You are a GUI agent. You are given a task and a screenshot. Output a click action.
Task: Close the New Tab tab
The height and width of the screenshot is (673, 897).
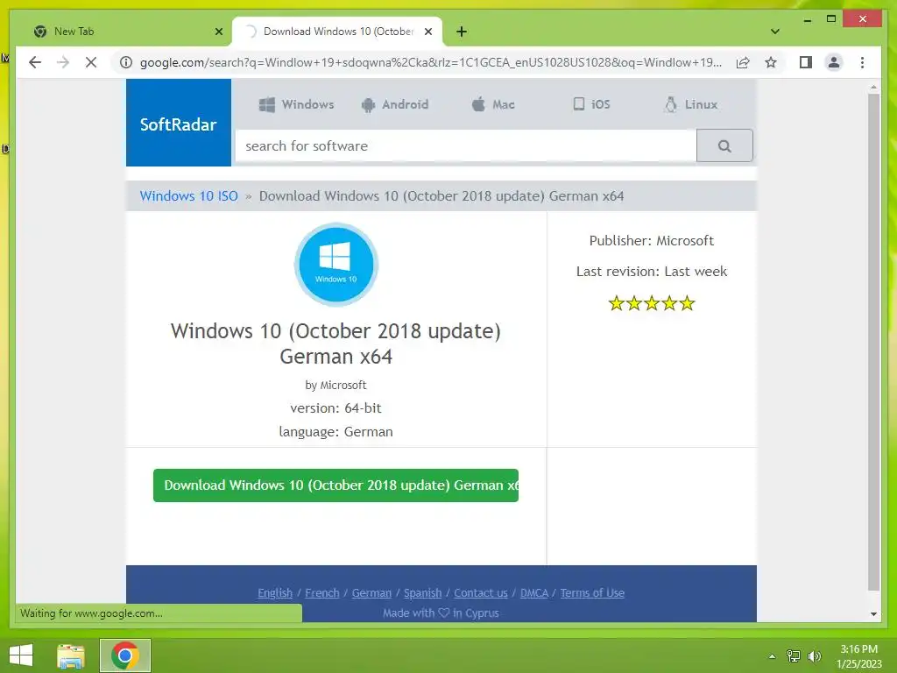coord(218,32)
